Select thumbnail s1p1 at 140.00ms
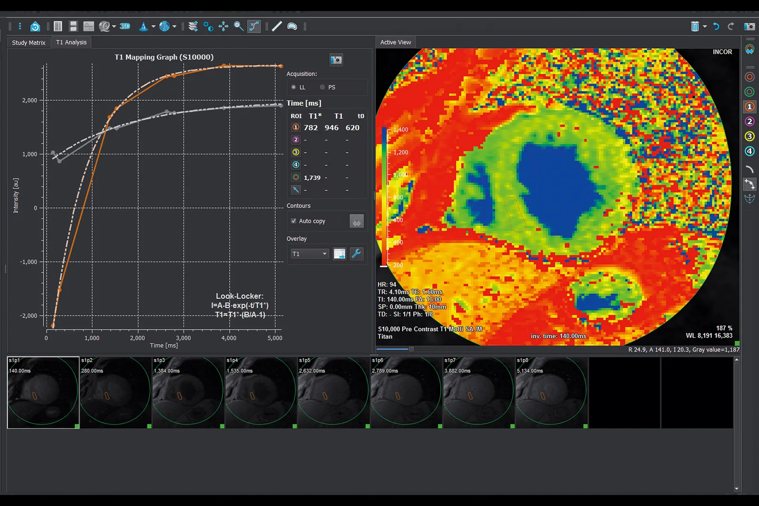 43,393
